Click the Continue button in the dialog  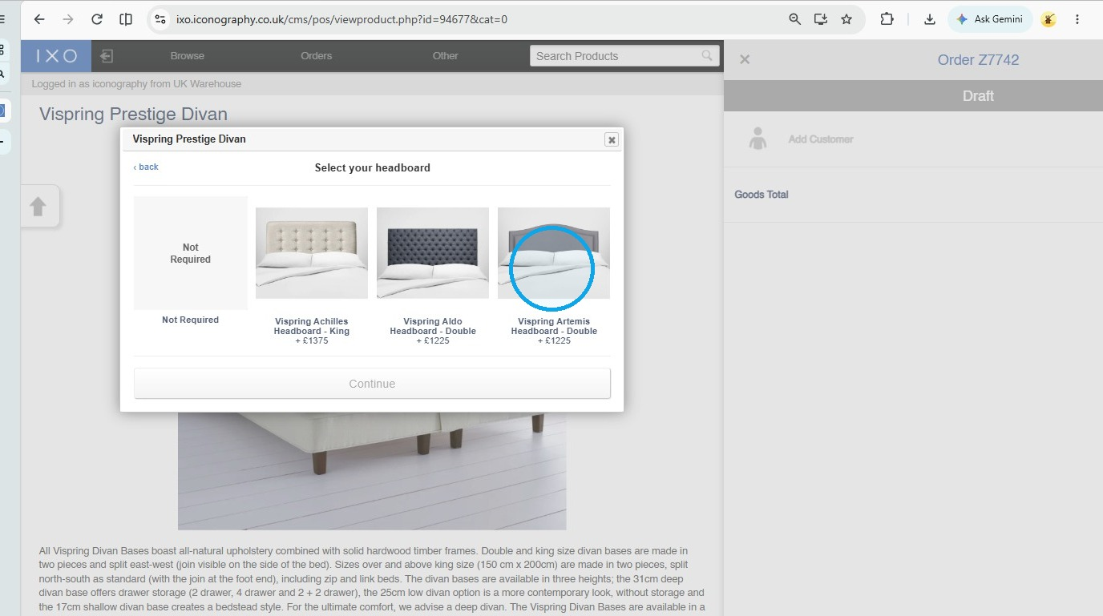click(x=372, y=384)
